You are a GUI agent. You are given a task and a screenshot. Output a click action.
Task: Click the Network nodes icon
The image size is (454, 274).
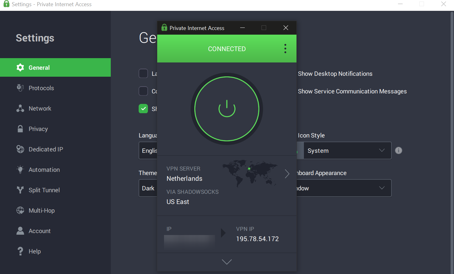20,108
